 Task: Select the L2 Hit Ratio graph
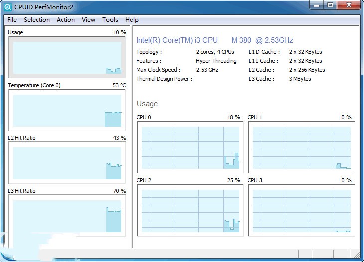pyautogui.click(x=67, y=163)
